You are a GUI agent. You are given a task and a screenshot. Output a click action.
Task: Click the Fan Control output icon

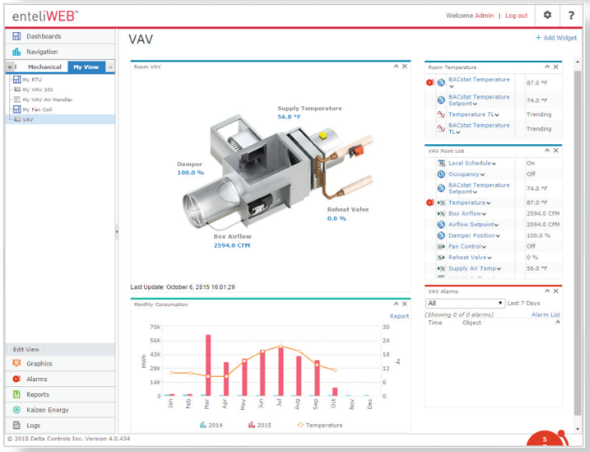pos(441,246)
